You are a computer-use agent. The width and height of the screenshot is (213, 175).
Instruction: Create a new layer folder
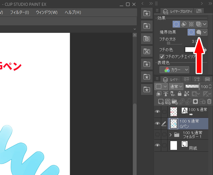click(x=174, y=102)
